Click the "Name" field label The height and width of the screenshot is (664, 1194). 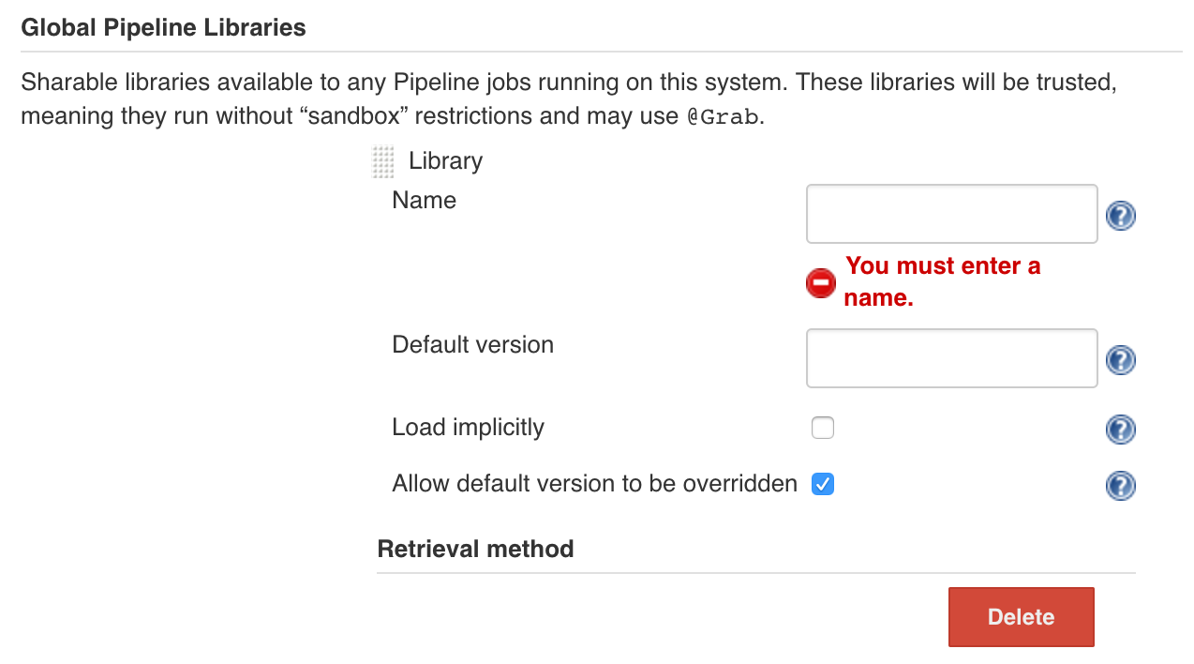coord(424,201)
